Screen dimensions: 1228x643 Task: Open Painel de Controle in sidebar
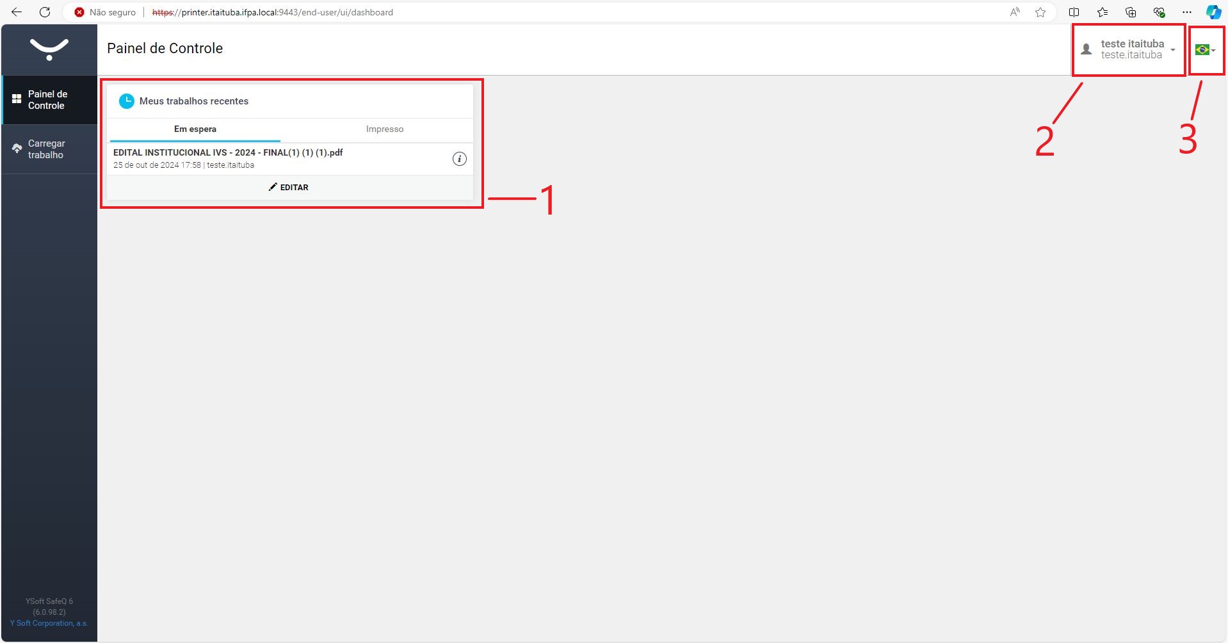click(49, 100)
